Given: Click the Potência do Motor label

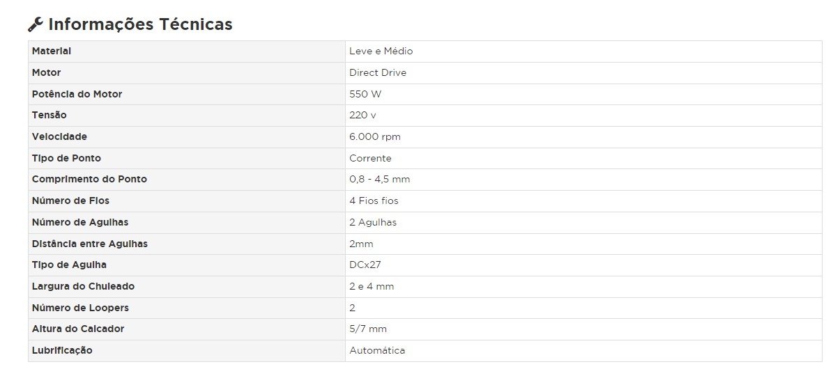Looking at the screenshot, I should (x=77, y=94).
